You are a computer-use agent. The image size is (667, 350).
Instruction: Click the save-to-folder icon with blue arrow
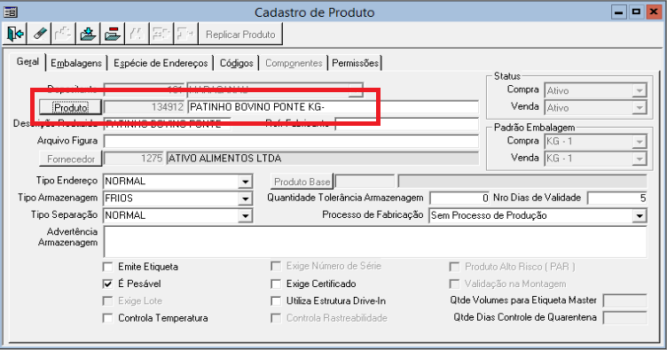click(88, 34)
